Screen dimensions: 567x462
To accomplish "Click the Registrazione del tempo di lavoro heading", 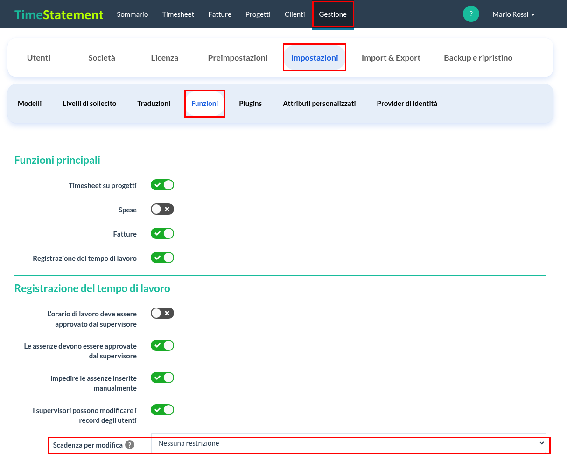I will click(x=92, y=288).
